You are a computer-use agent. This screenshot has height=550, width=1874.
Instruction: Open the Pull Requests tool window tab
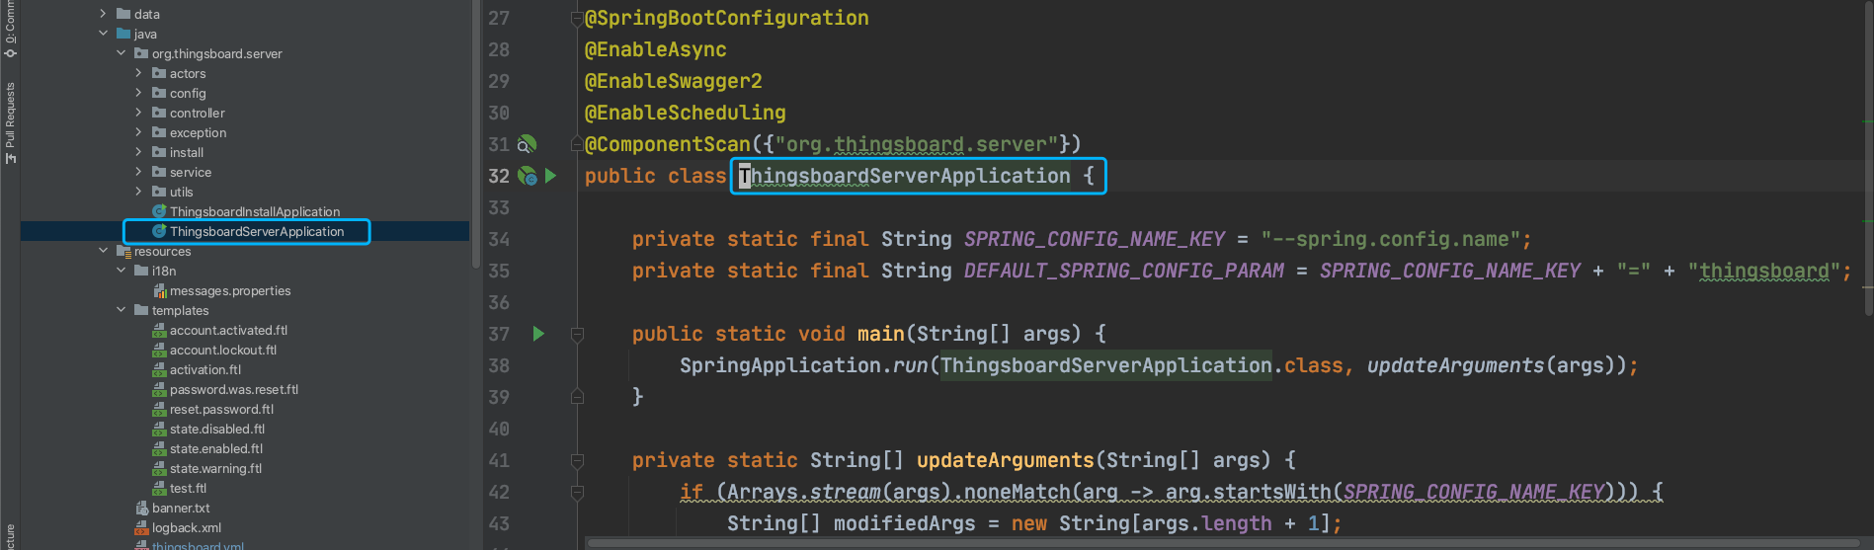10,122
